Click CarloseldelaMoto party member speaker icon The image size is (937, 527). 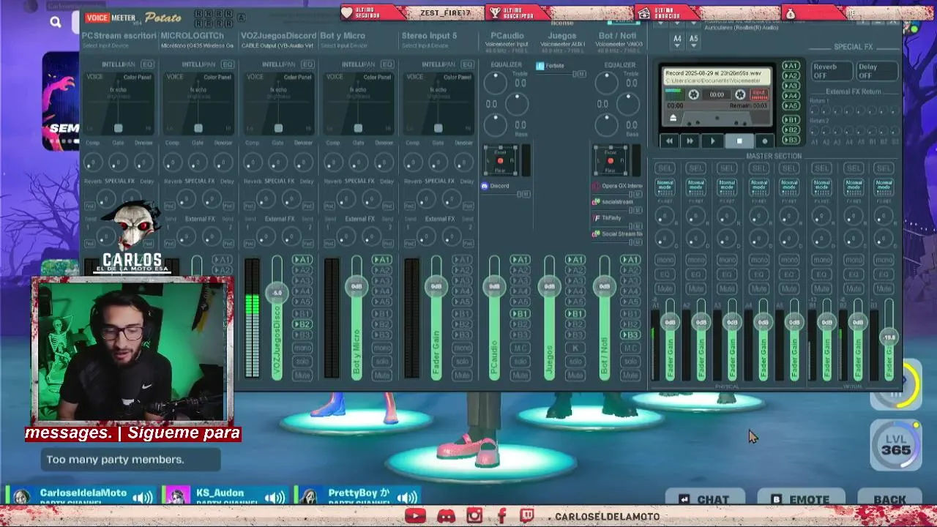[x=143, y=498]
